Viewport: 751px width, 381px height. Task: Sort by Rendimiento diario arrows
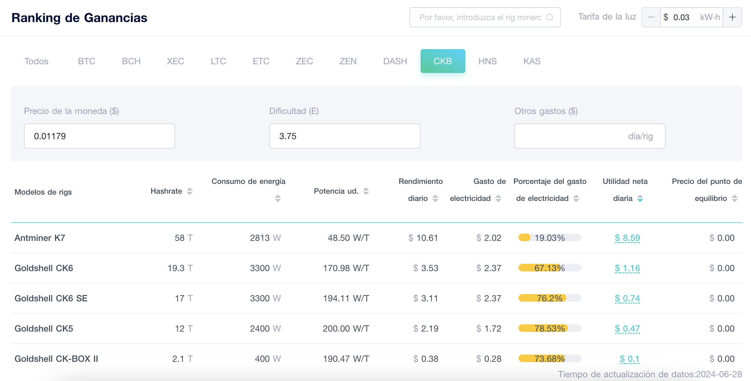tap(435, 198)
